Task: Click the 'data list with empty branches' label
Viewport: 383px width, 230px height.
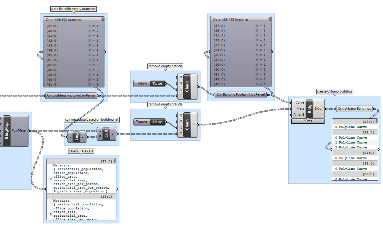Action: 73,9
